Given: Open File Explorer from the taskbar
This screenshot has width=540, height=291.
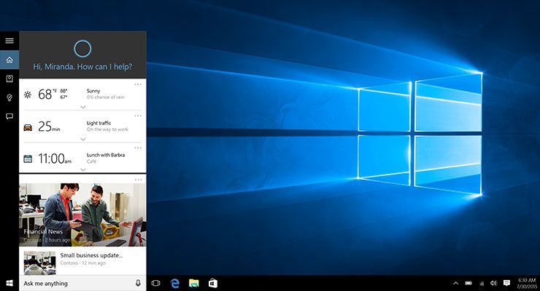Looking at the screenshot, I should (194, 283).
